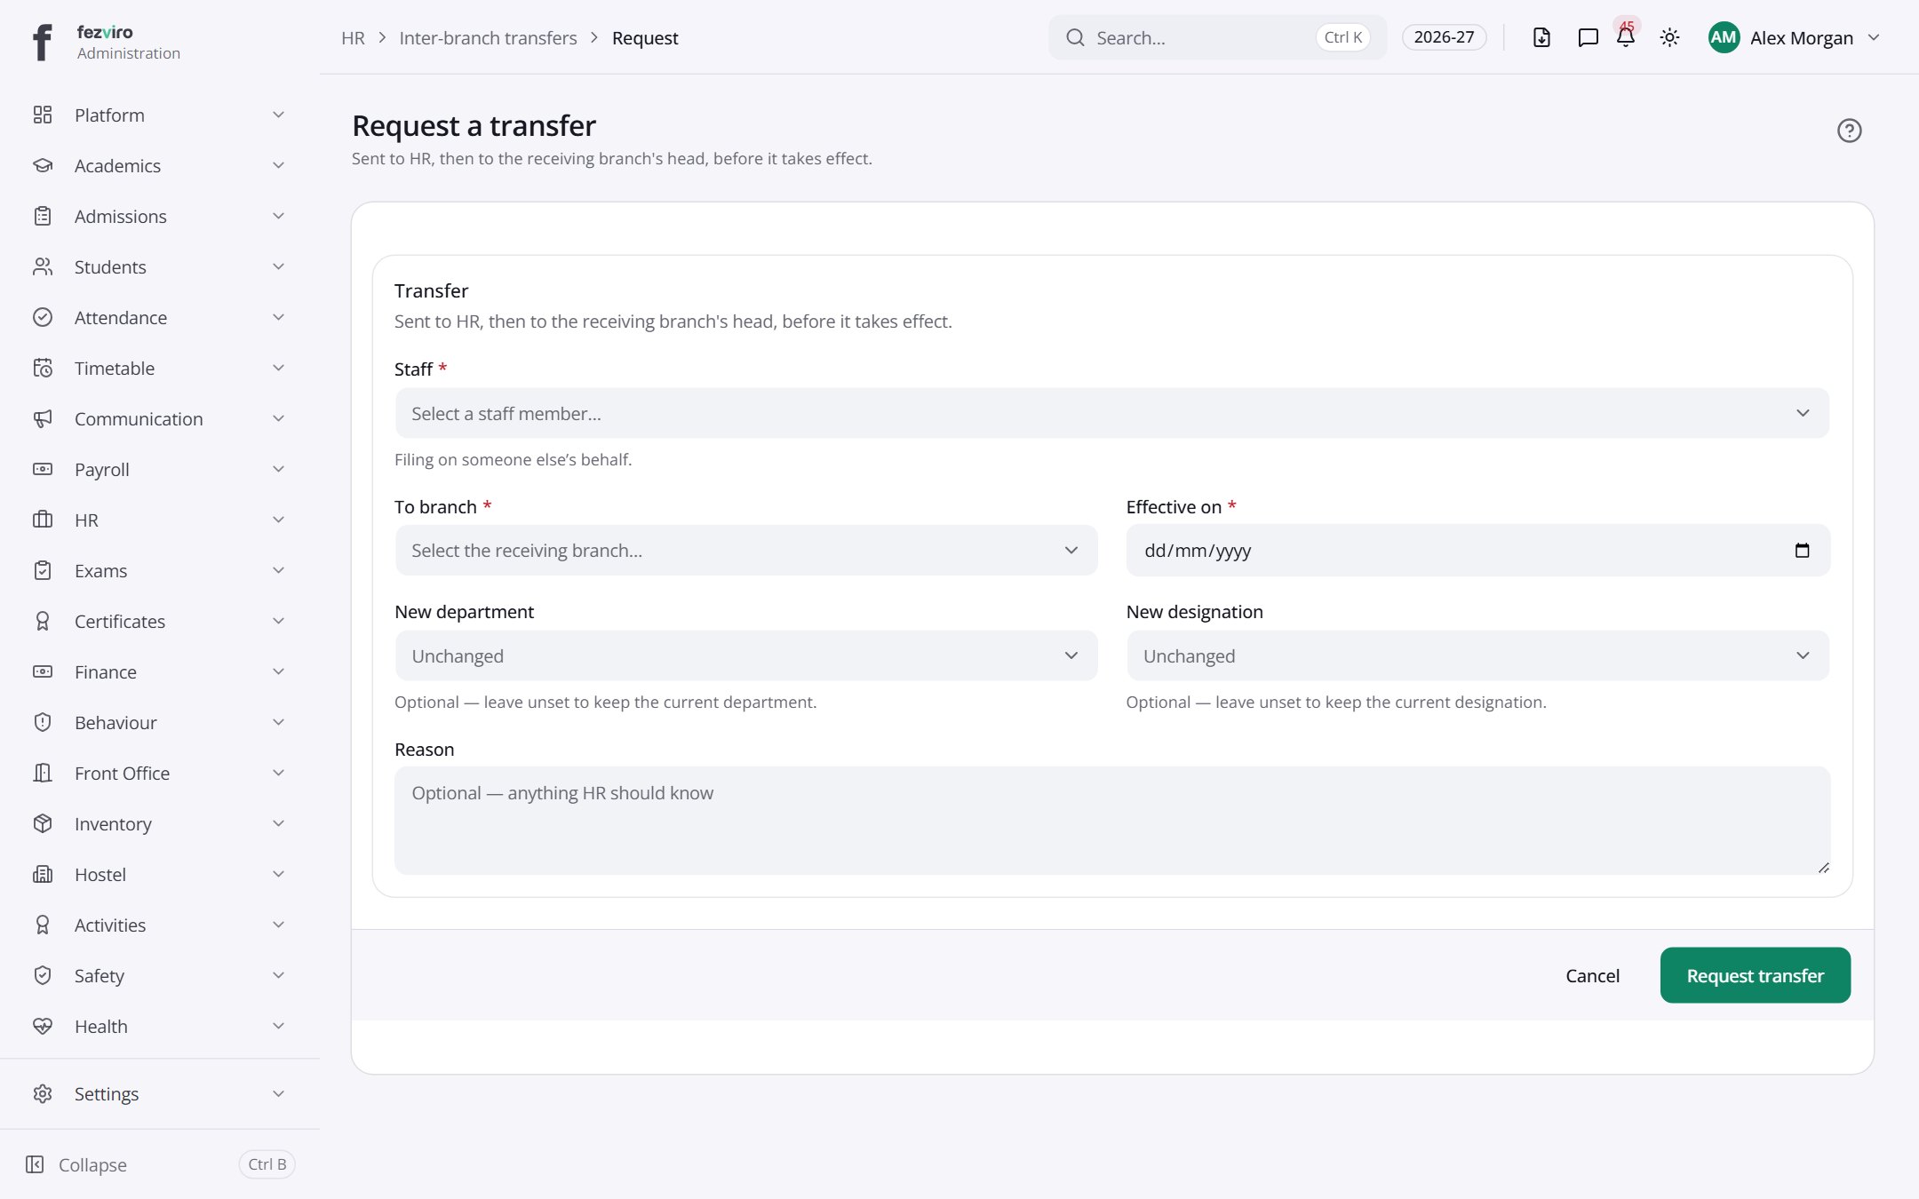Toggle light/dark theme sun icon

tap(1669, 37)
